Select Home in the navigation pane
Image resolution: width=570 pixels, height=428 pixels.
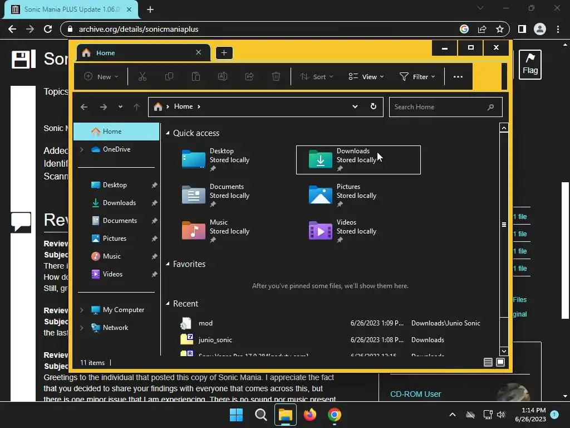pos(116,132)
